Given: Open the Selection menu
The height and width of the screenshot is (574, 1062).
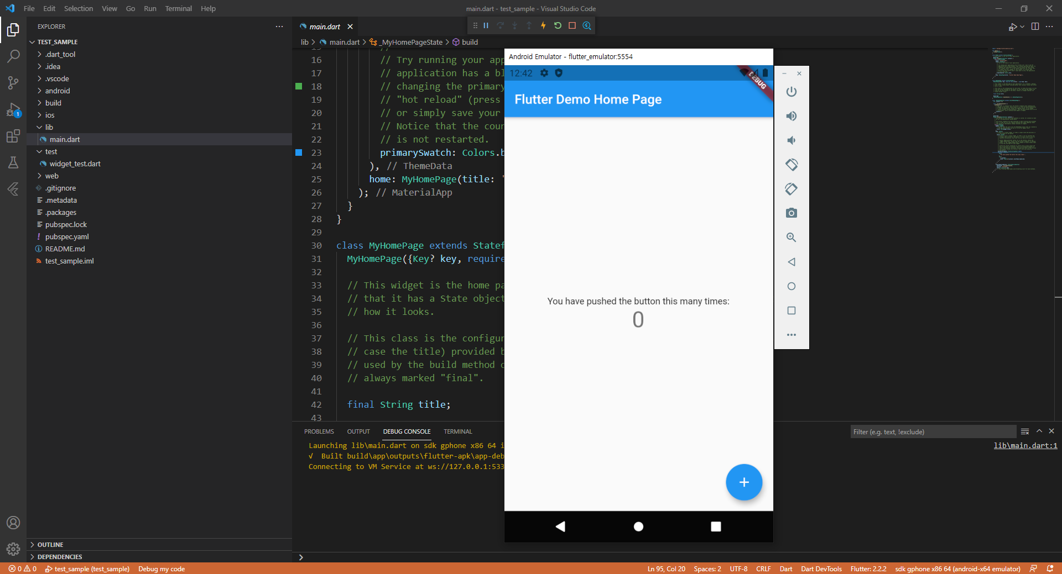Looking at the screenshot, I should (79, 8).
